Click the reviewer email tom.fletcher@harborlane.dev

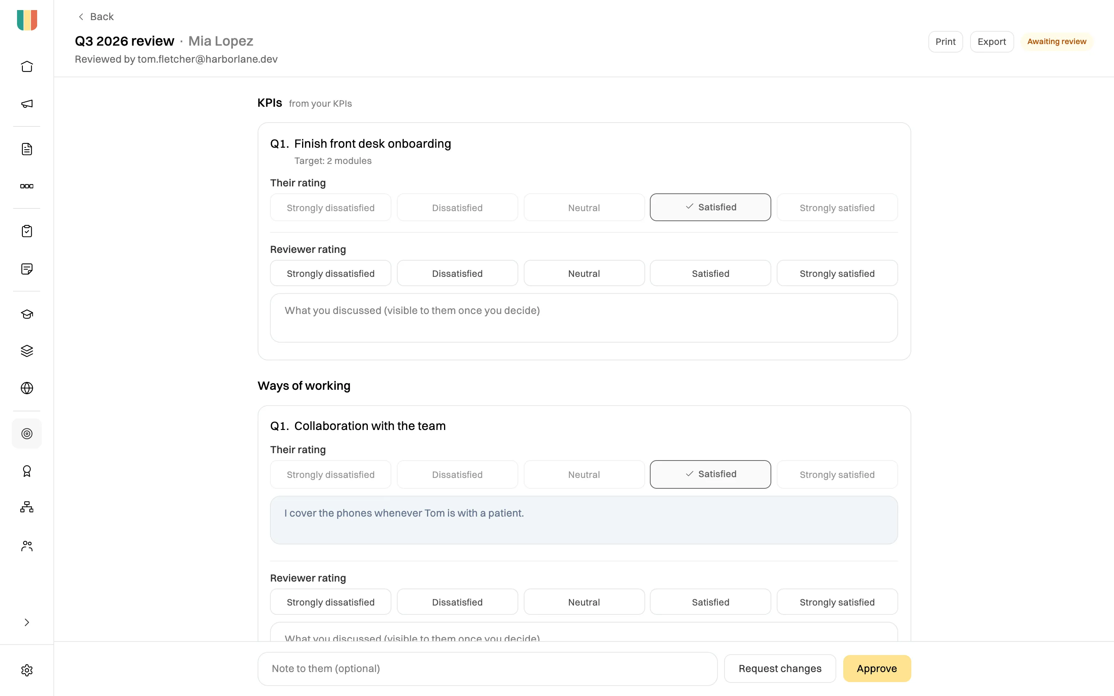click(x=208, y=60)
